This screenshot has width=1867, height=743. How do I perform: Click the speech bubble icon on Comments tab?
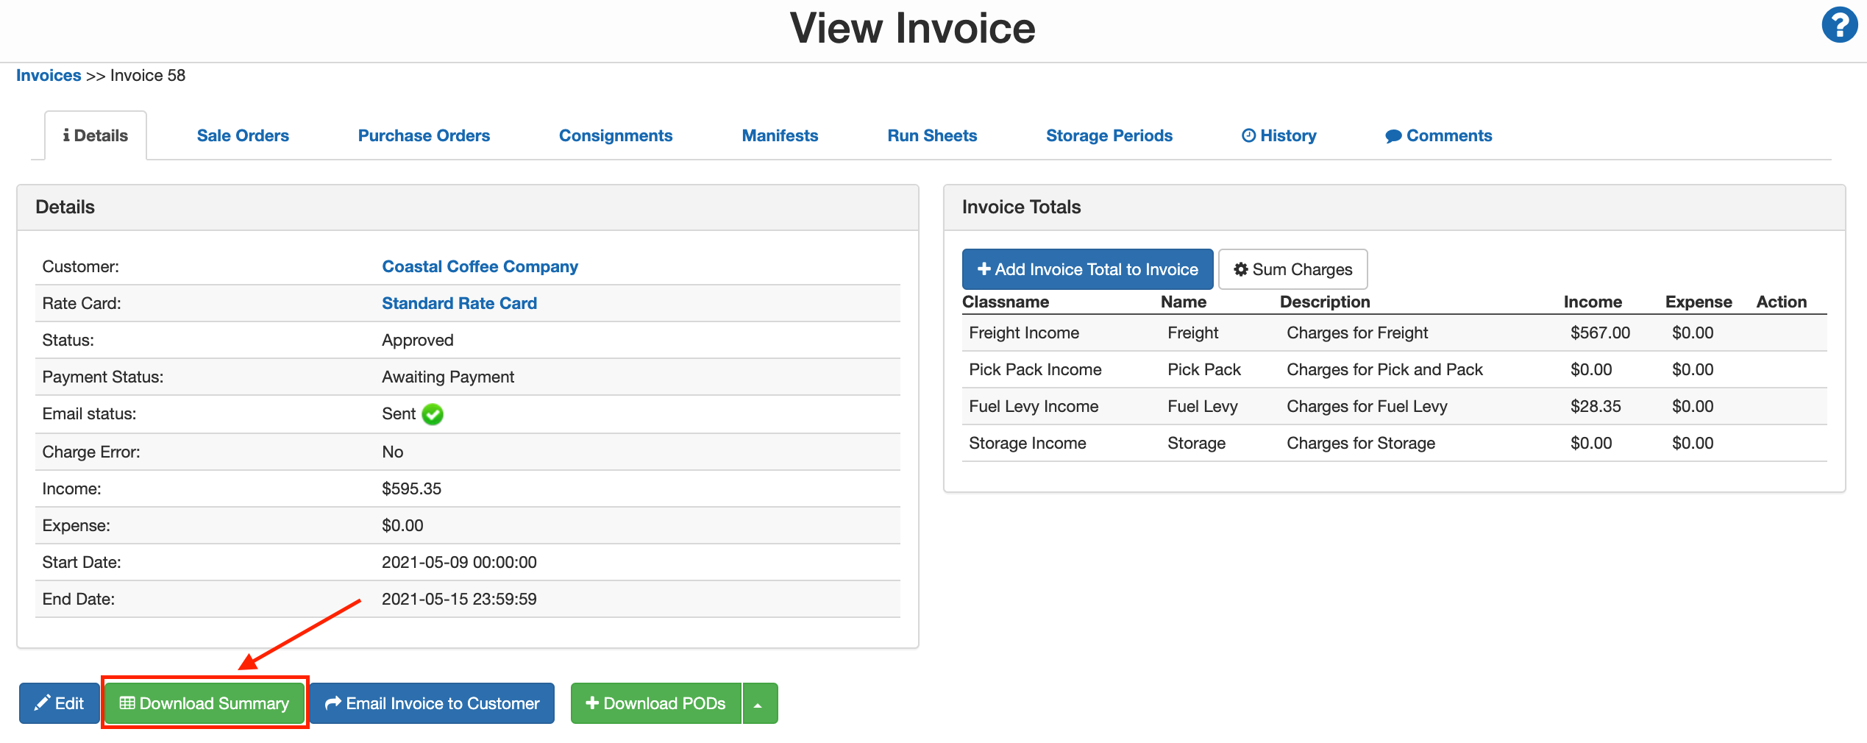(x=1393, y=135)
